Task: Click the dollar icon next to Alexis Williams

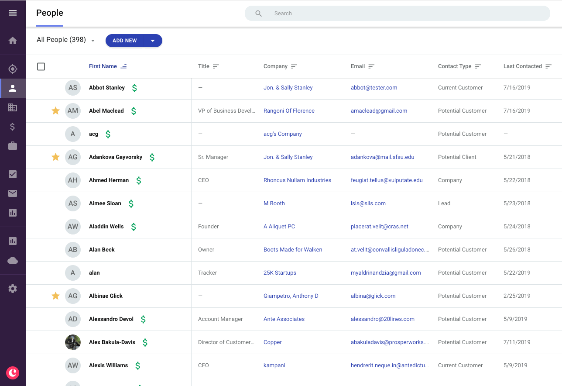Action: point(137,365)
